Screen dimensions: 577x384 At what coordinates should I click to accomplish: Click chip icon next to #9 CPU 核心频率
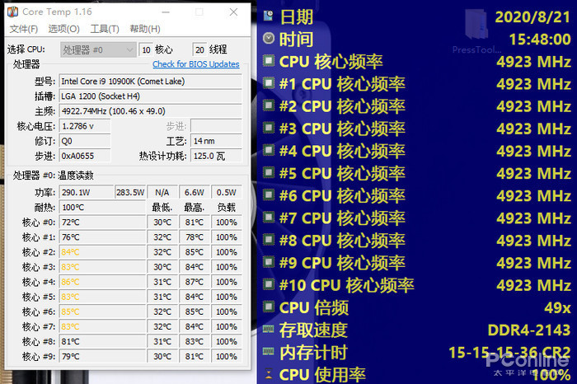pos(269,262)
